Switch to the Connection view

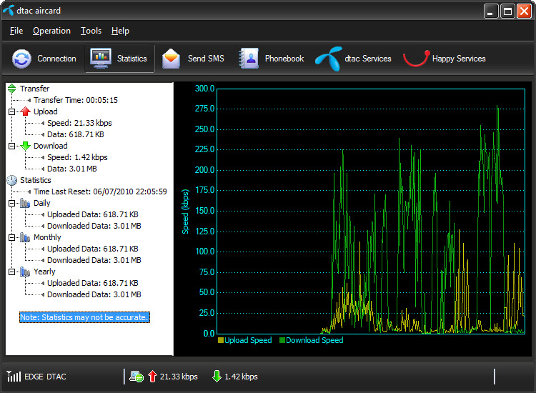(x=44, y=59)
